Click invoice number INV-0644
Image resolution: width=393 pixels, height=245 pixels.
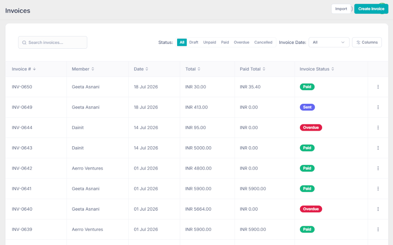coord(22,128)
